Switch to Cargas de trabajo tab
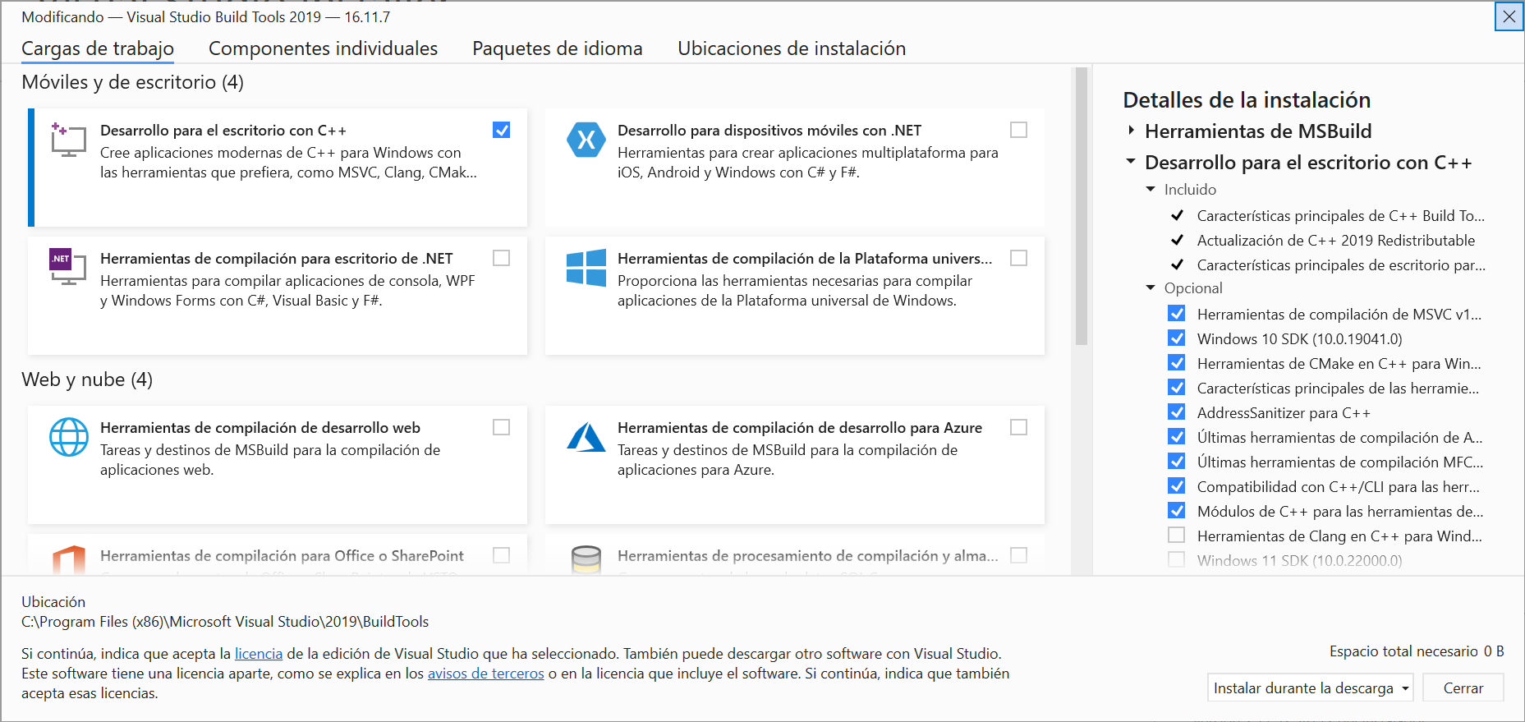The height and width of the screenshot is (722, 1525). [x=98, y=48]
